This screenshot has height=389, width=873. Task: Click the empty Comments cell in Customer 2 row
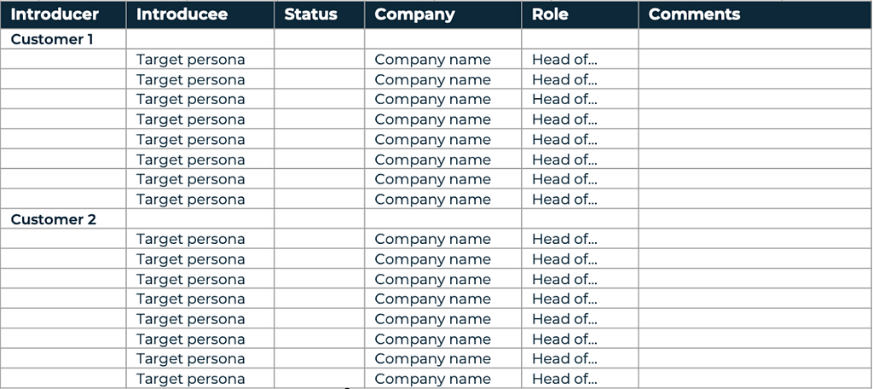755,219
